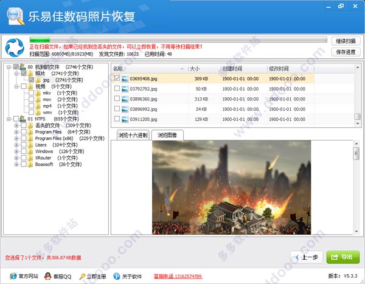
Task: Uncheck the 03695408.jpg file checkbox
Action: (117, 78)
